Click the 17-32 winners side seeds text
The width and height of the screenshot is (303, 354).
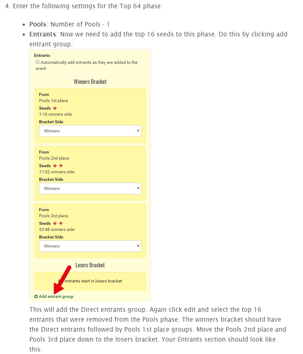click(57, 172)
